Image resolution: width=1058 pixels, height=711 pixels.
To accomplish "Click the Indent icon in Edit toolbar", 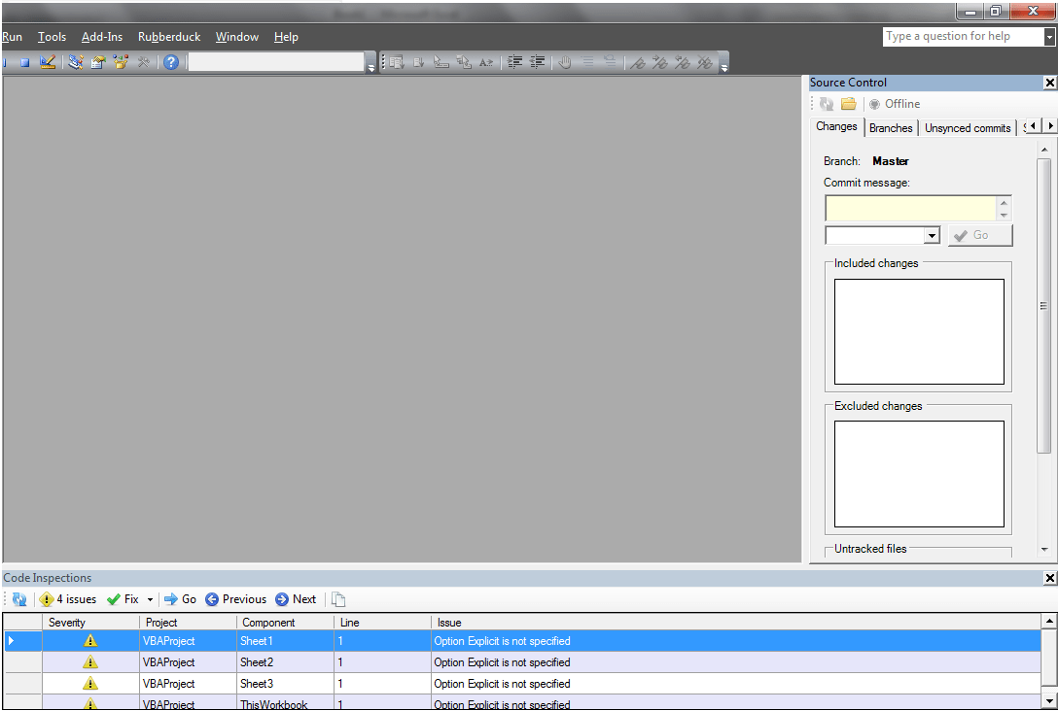I will pyautogui.click(x=515, y=62).
